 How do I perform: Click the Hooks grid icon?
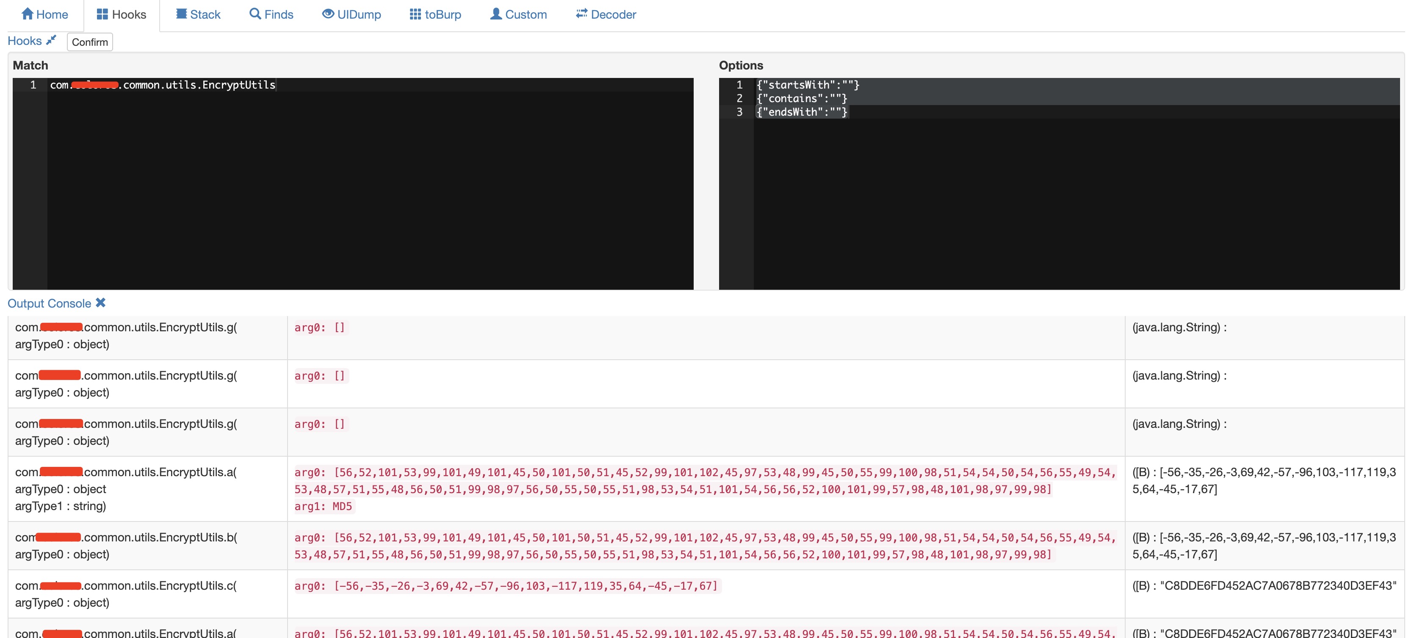pos(102,14)
